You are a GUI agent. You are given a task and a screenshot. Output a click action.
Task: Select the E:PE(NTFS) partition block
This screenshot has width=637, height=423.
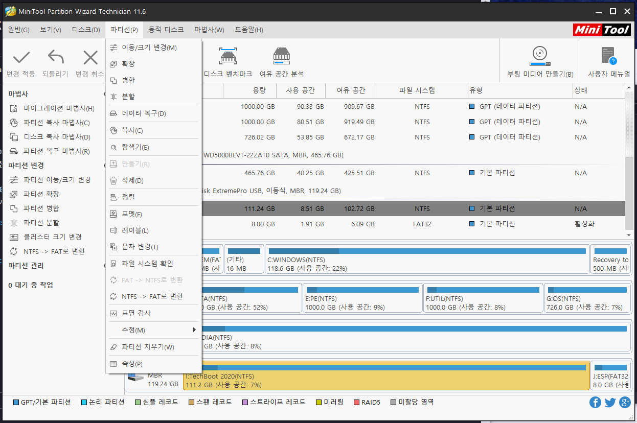[x=362, y=298]
